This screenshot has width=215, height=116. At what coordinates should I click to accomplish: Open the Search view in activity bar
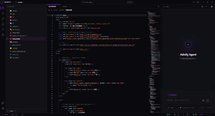pyautogui.click(x=3, y=13)
